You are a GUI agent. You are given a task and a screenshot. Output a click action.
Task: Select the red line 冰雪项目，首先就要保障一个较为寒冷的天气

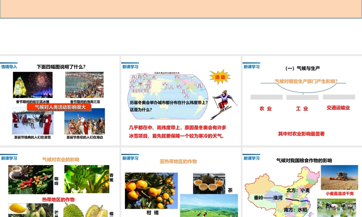click(176, 136)
